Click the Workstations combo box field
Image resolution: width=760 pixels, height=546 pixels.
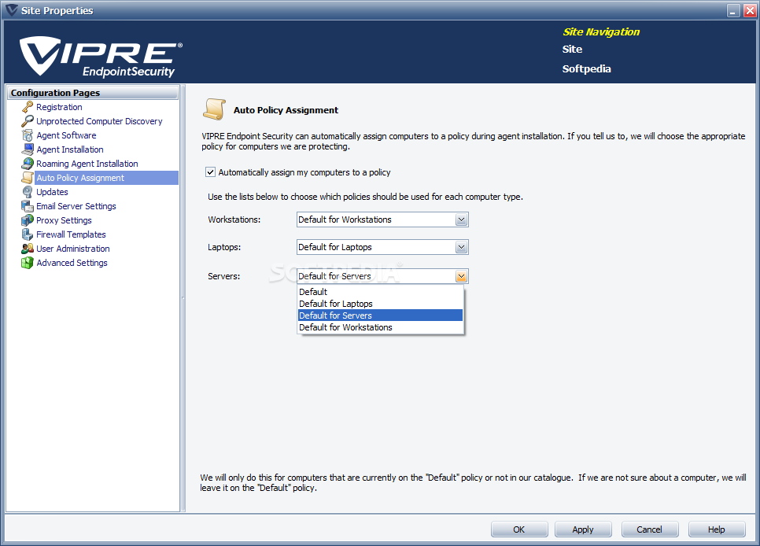(x=382, y=220)
